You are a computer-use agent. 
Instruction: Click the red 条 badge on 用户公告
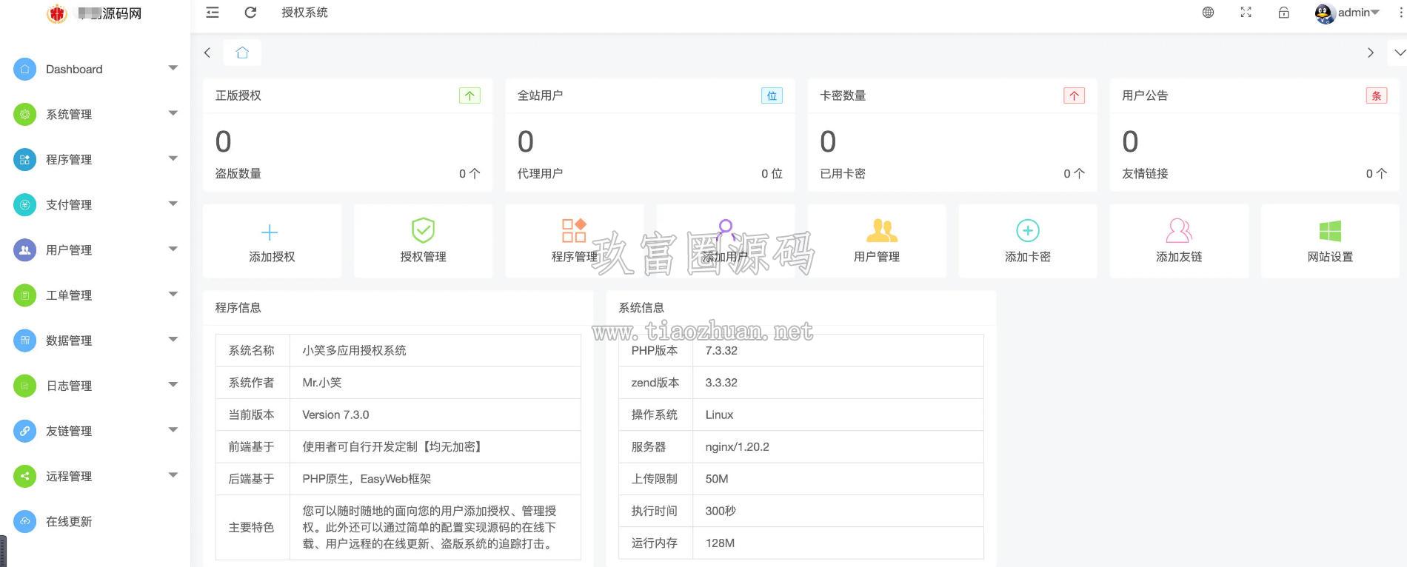tap(1376, 95)
